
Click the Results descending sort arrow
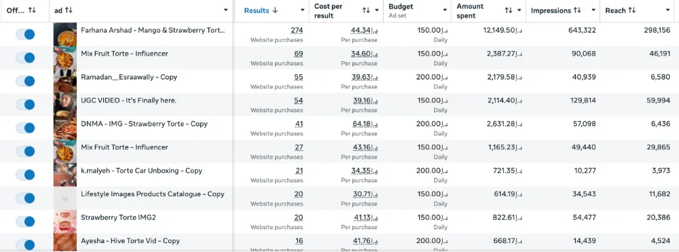275,10
